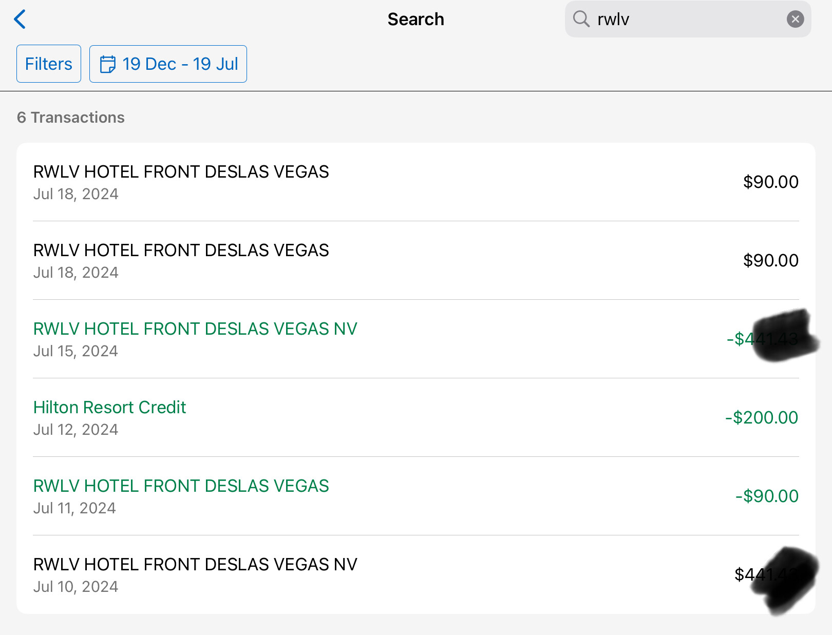832x635 pixels.
Task: Click the calendar icon in date filter
Action: (x=107, y=64)
